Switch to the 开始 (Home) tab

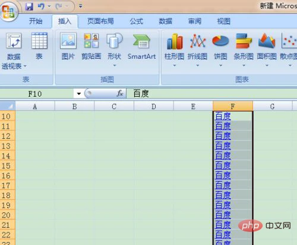point(36,21)
